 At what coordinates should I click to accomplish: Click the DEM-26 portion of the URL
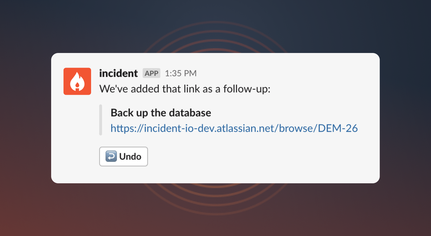(x=338, y=128)
